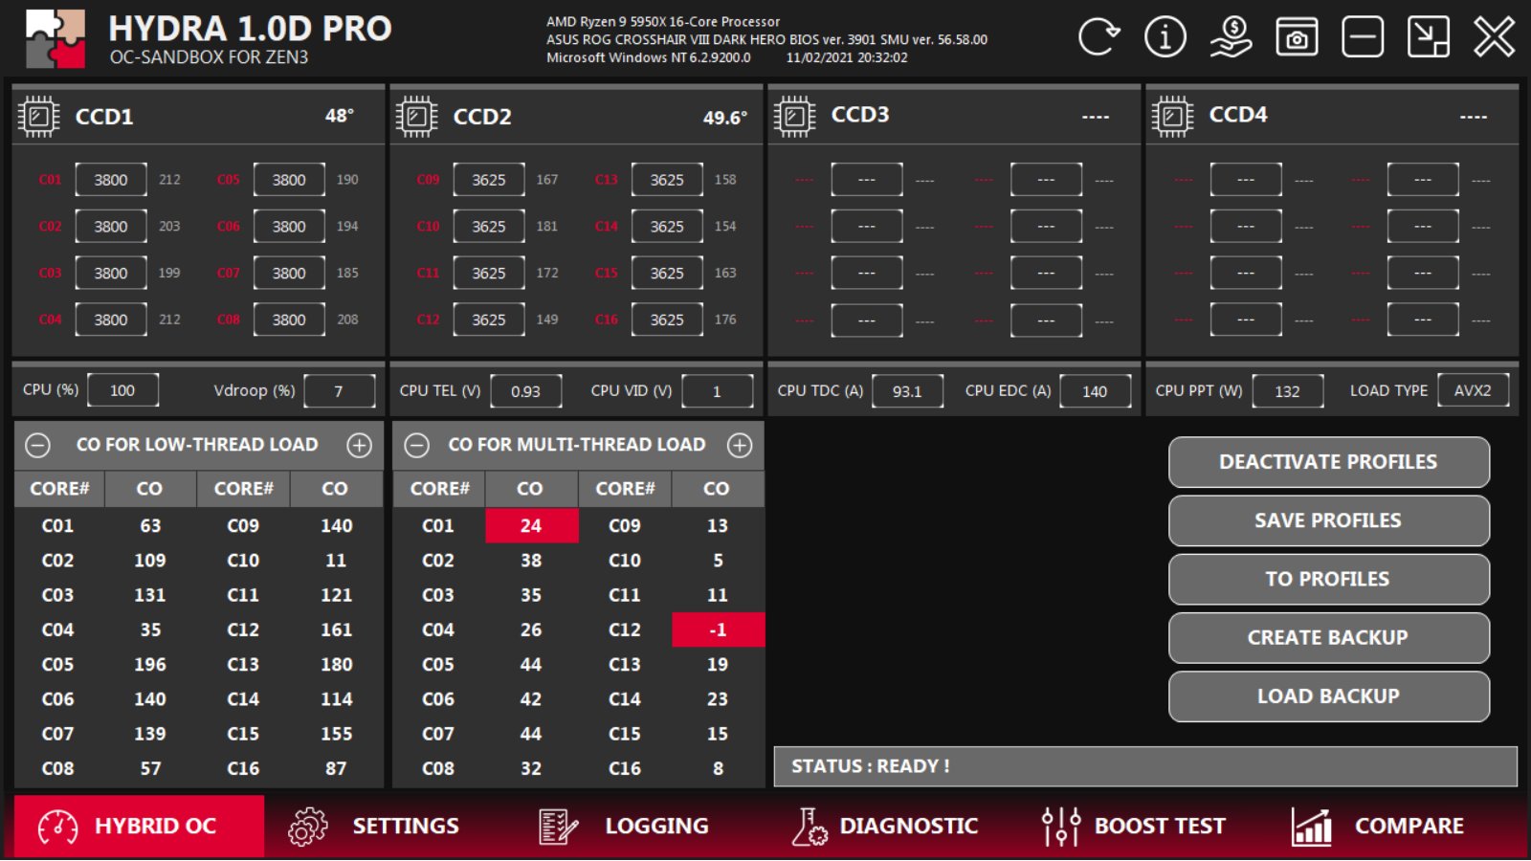This screenshot has width=1531, height=861.
Task: Select multi-thread C09 CO value 13
Action: 718,525
